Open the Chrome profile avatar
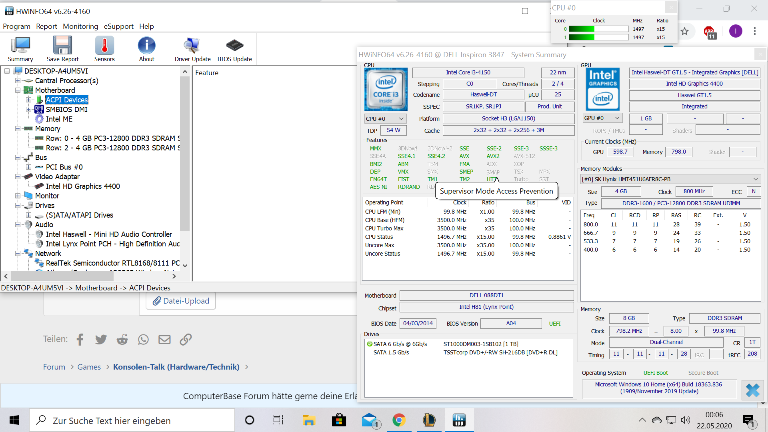This screenshot has width=768, height=432. click(735, 31)
